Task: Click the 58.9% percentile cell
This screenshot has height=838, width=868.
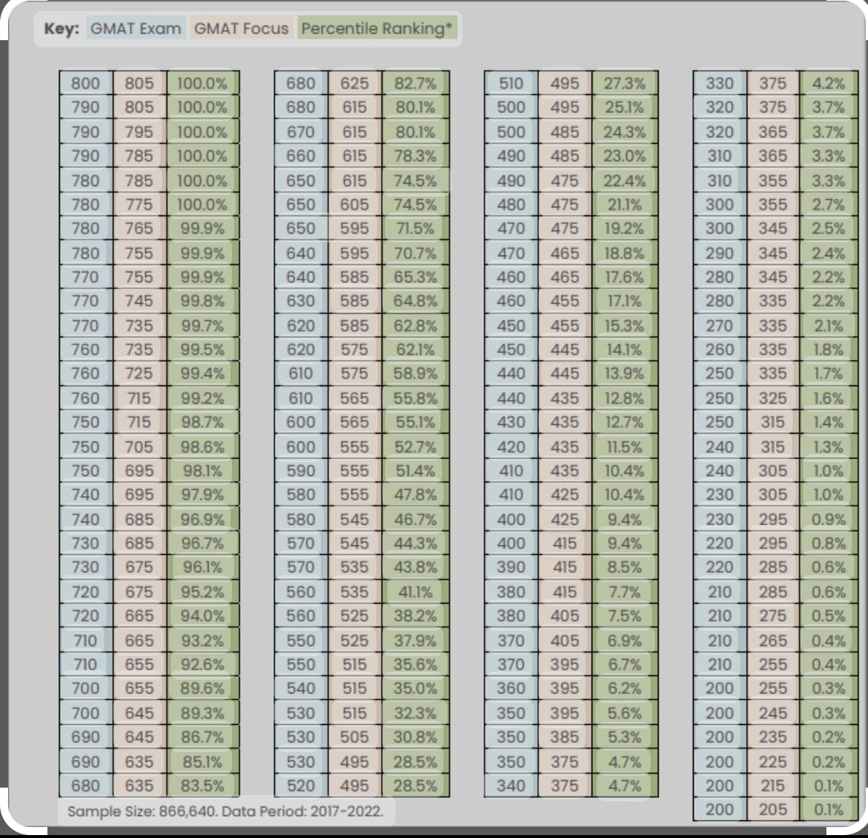Action: click(416, 373)
